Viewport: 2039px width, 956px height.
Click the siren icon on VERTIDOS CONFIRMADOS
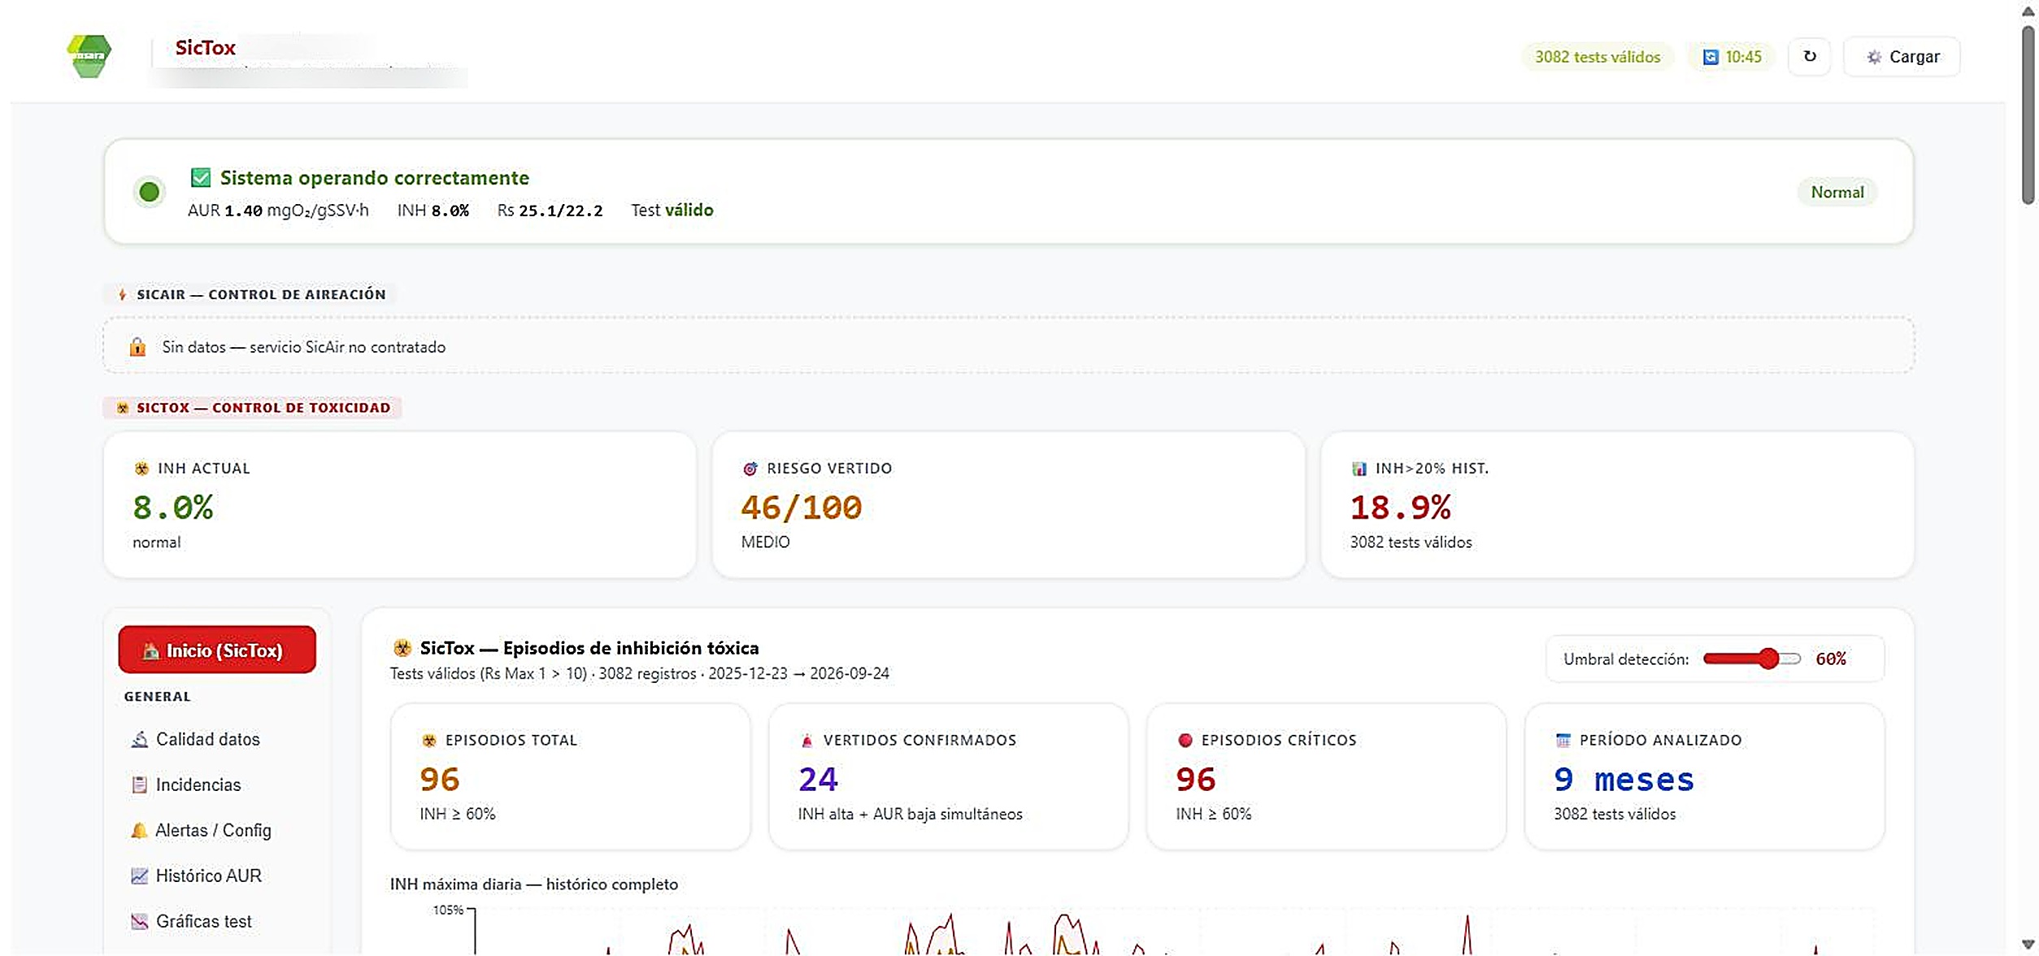pos(806,741)
